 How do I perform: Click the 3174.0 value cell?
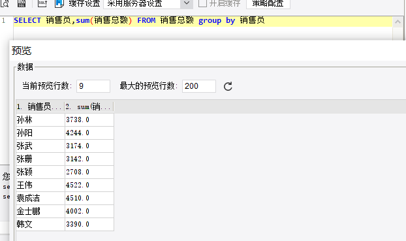point(89,146)
